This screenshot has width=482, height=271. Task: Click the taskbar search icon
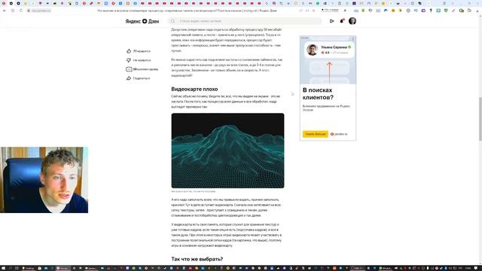pos(10,268)
